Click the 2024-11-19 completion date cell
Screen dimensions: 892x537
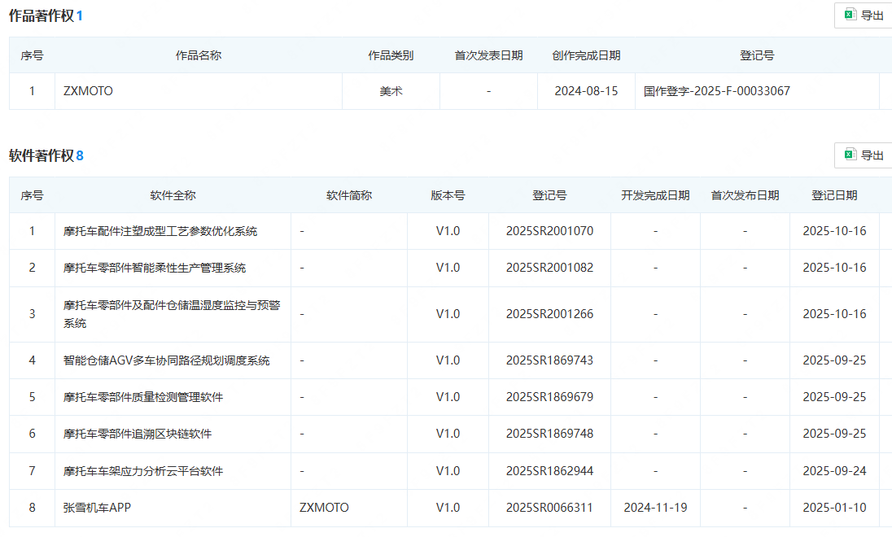pyautogui.click(x=655, y=507)
